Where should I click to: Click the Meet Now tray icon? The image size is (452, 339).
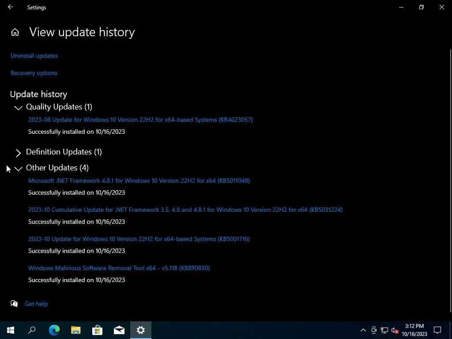(x=374, y=330)
